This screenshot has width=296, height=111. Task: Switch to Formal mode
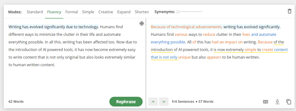(72, 12)
